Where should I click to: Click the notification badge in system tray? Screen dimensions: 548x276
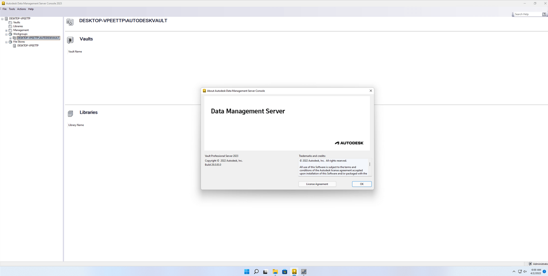point(544,271)
